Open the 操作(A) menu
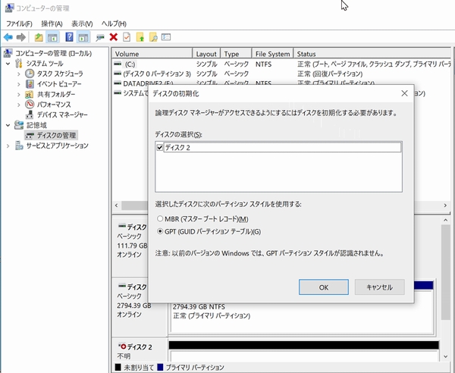This screenshot has width=455, height=373. pyautogui.click(x=52, y=24)
